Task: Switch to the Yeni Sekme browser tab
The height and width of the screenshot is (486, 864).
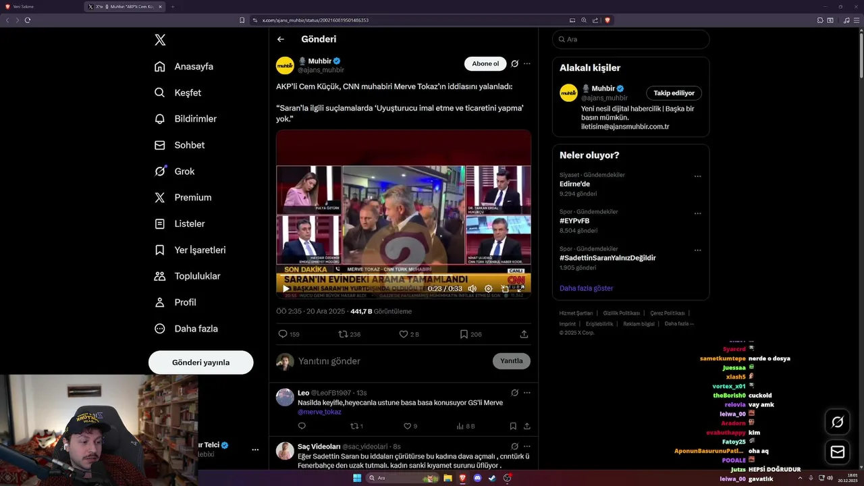Action: pyautogui.click(x=40, y=7)
